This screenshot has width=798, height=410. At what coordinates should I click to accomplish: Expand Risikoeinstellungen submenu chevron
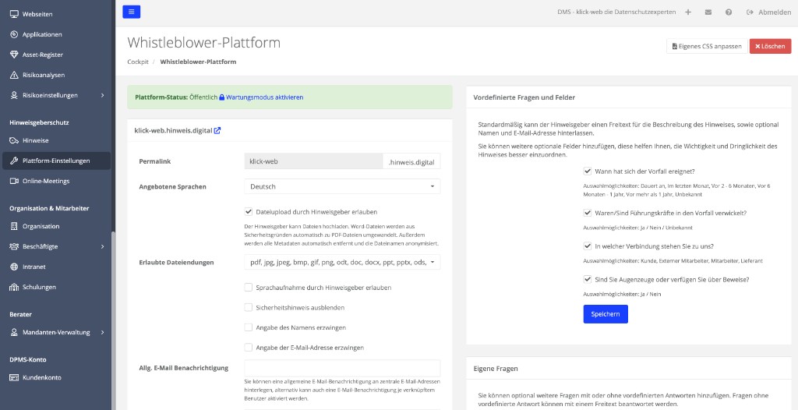pos(102,95)
